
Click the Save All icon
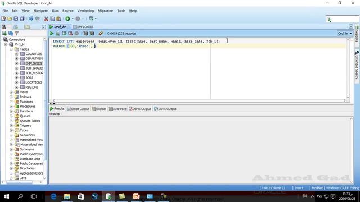pos(22,19)
